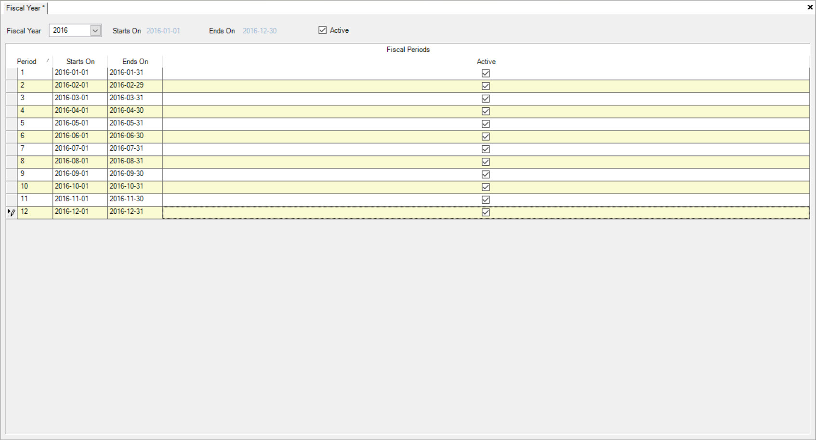Select period cell 3
Screen dimensions: 816x440
coord(35,99)
